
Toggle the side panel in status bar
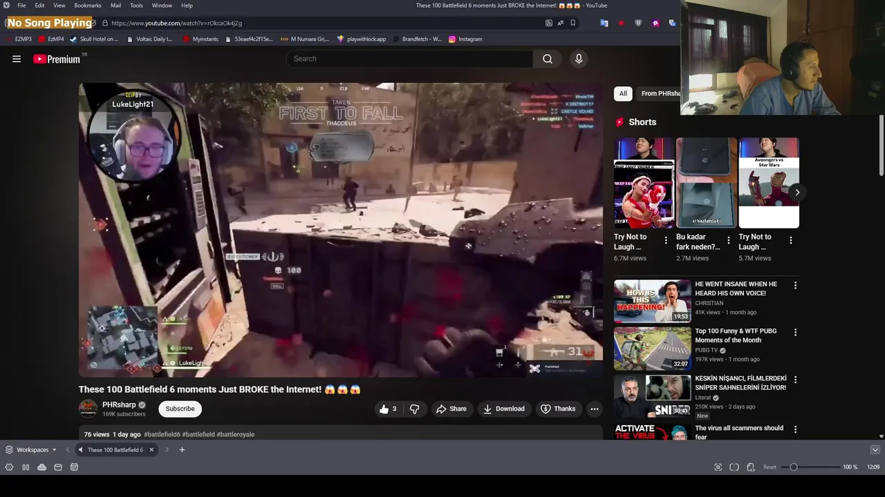(x=26, y=467)
